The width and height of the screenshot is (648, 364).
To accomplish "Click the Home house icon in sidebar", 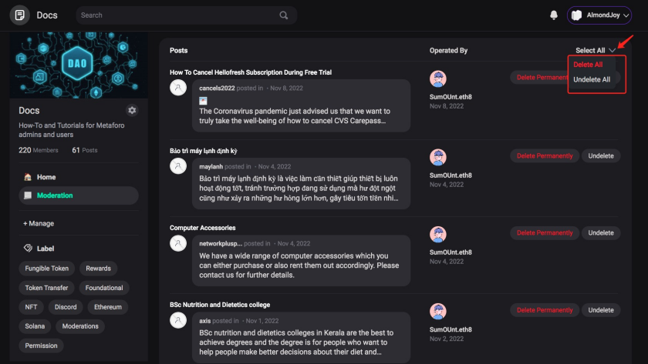I will click(x=28, y=177).
